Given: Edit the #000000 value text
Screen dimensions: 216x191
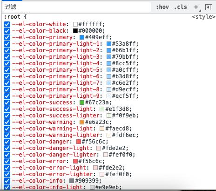Looking at the screenshot, I should [x=90, y=31].
